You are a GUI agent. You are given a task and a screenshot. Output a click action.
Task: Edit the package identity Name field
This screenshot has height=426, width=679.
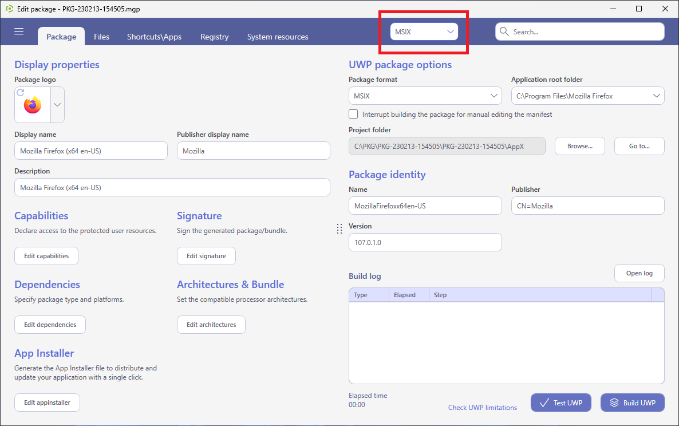coord(425,206)
